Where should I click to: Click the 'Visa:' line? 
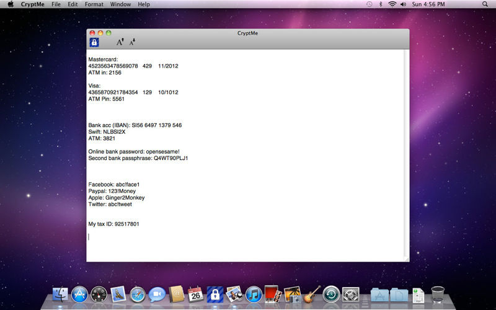[94, 86]
